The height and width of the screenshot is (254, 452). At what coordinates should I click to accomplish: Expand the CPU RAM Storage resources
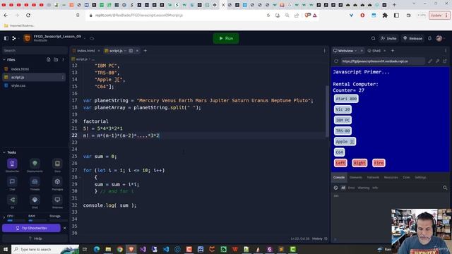pyautogui.click(x=4, y=218)
